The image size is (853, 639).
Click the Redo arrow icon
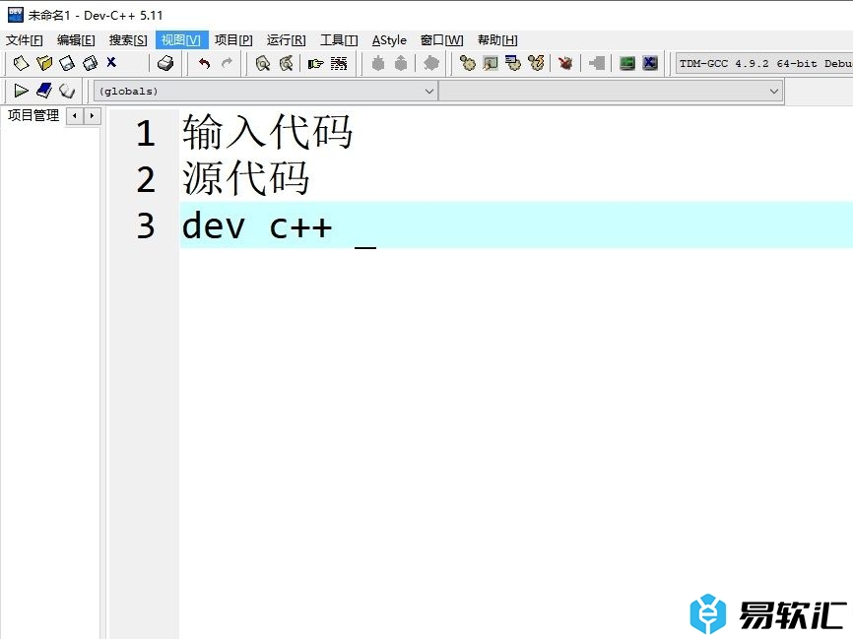(x=227, y=64)
